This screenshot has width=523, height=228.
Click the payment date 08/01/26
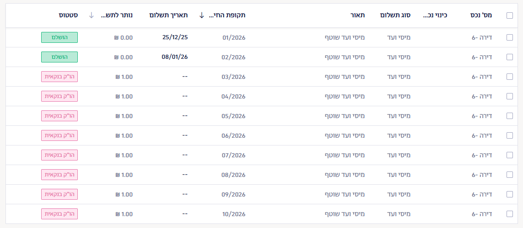pyautogui.click(x=175, y=57)
